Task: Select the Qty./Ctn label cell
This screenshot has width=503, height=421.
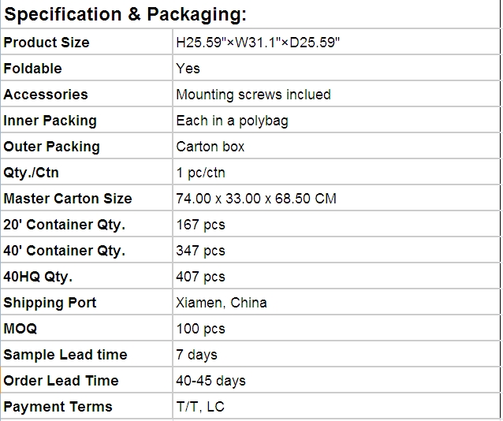Action: click(87, 172)
